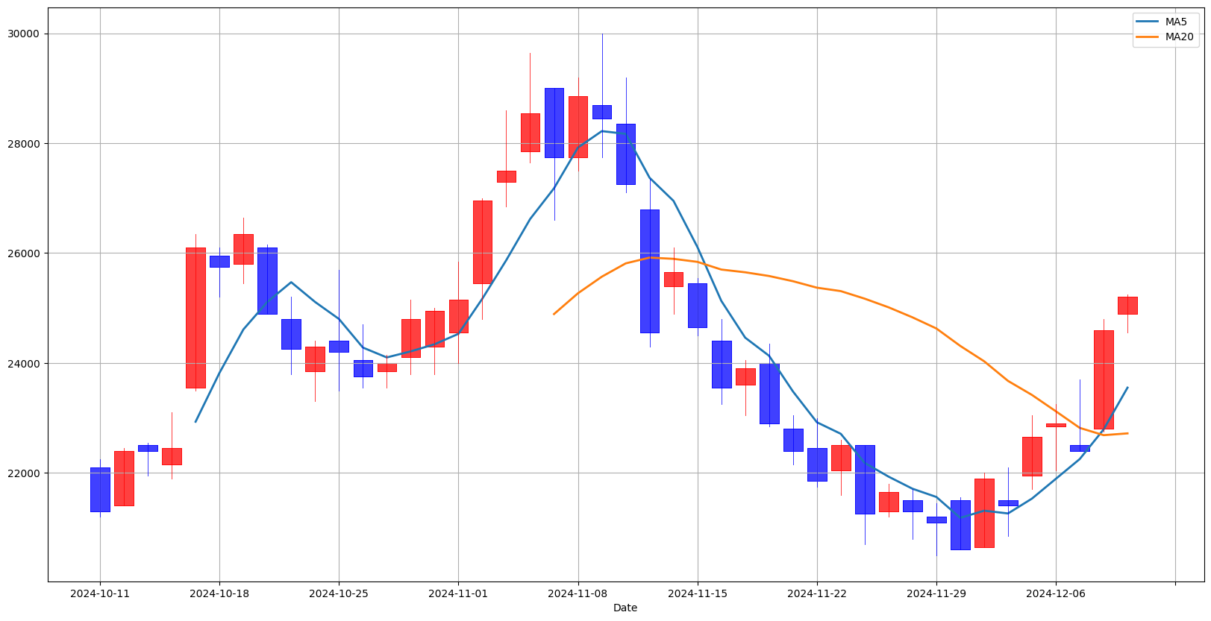Click the 2024-11-01 date label
This screenshot has width=1211, height=621.
pos(458,593)
